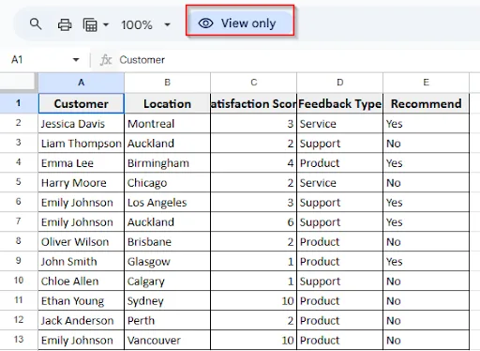Click the Location header cell
This screenshot has height=351, width=480.
click(168, 103)
